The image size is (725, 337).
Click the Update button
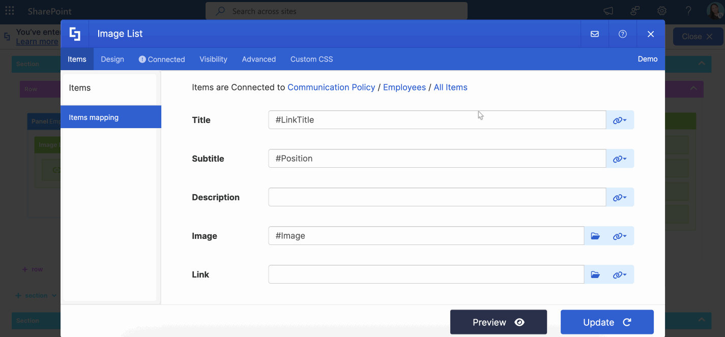click(x=607, y=322)
